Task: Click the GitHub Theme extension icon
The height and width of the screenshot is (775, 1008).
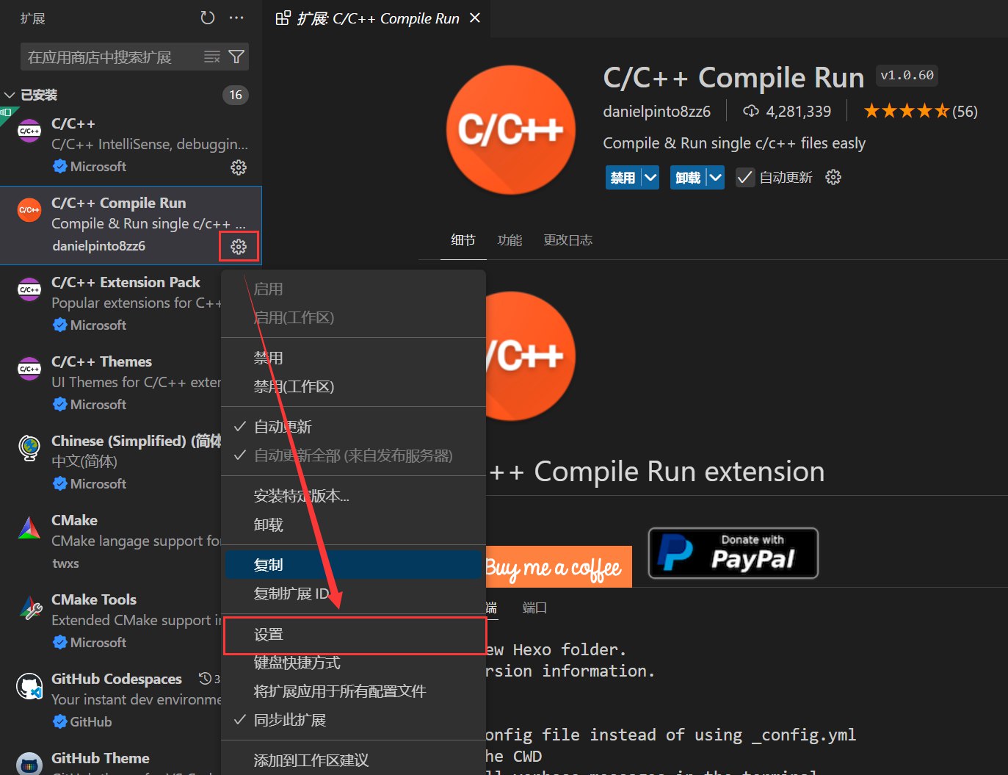Action: click(x=29, y=764)
